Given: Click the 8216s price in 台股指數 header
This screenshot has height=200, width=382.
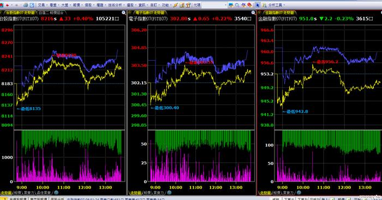Looking at the screenshot, I should [49, 19].
